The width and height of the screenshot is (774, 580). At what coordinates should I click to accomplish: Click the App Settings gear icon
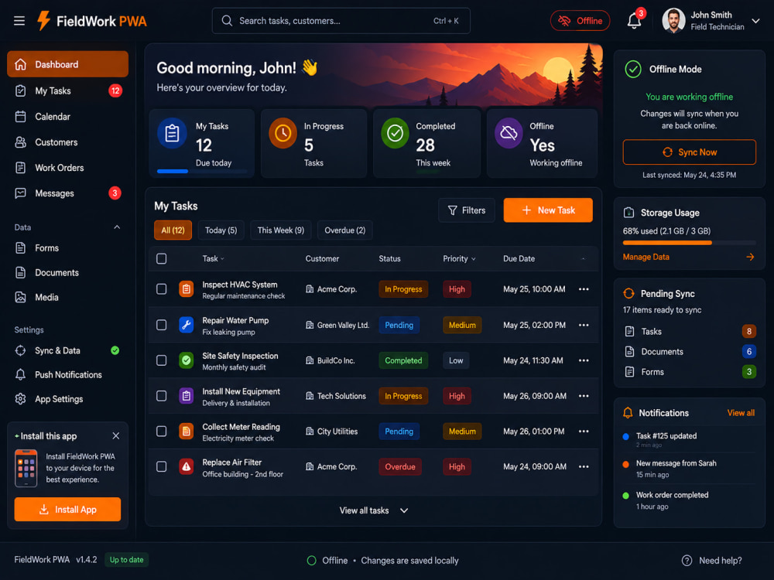pos(20,398)
